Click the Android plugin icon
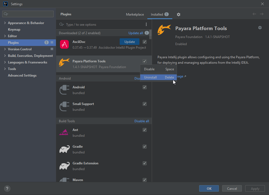 point(64,90)
